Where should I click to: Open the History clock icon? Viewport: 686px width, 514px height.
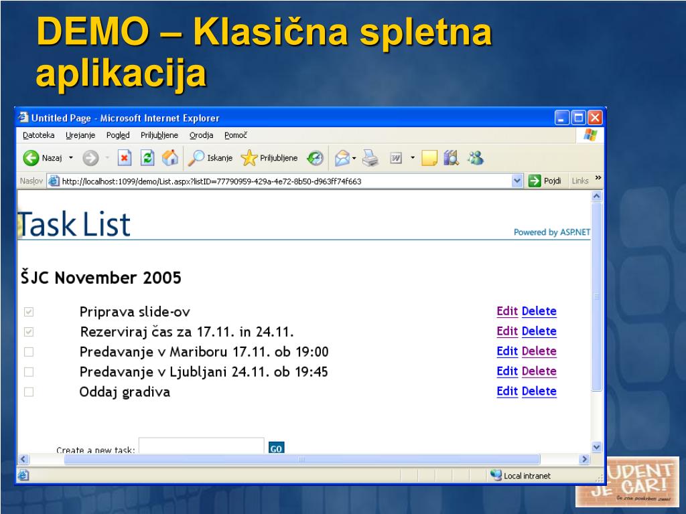pos(315,158)
